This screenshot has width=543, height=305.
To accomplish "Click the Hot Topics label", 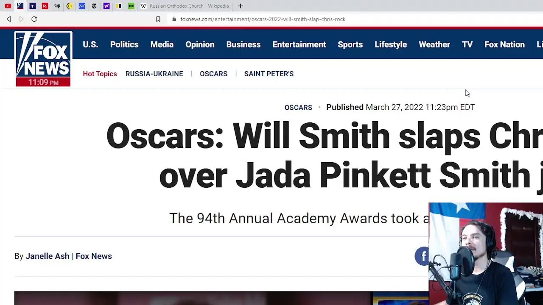I will pos(100,74).
